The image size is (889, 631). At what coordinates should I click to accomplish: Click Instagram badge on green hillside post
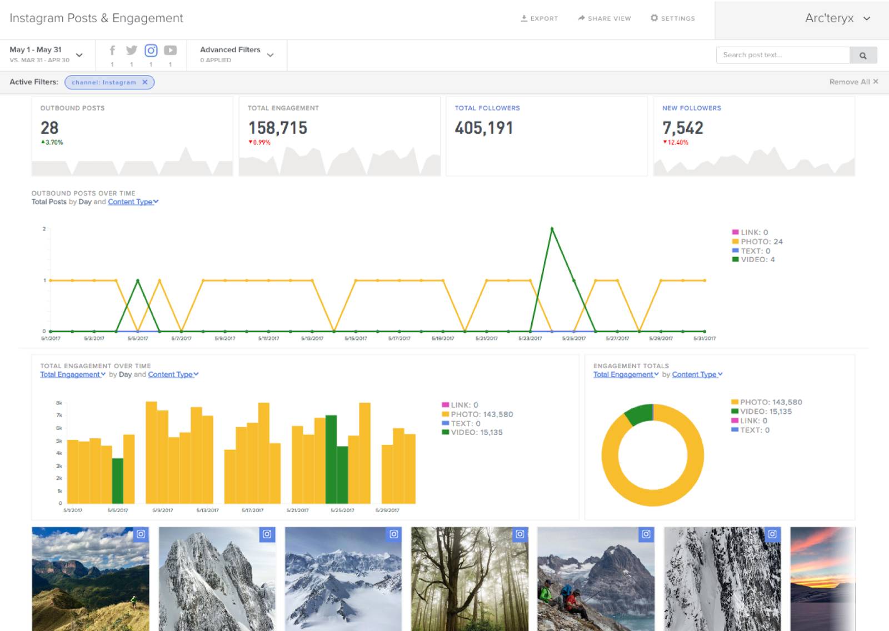(141, 534)
